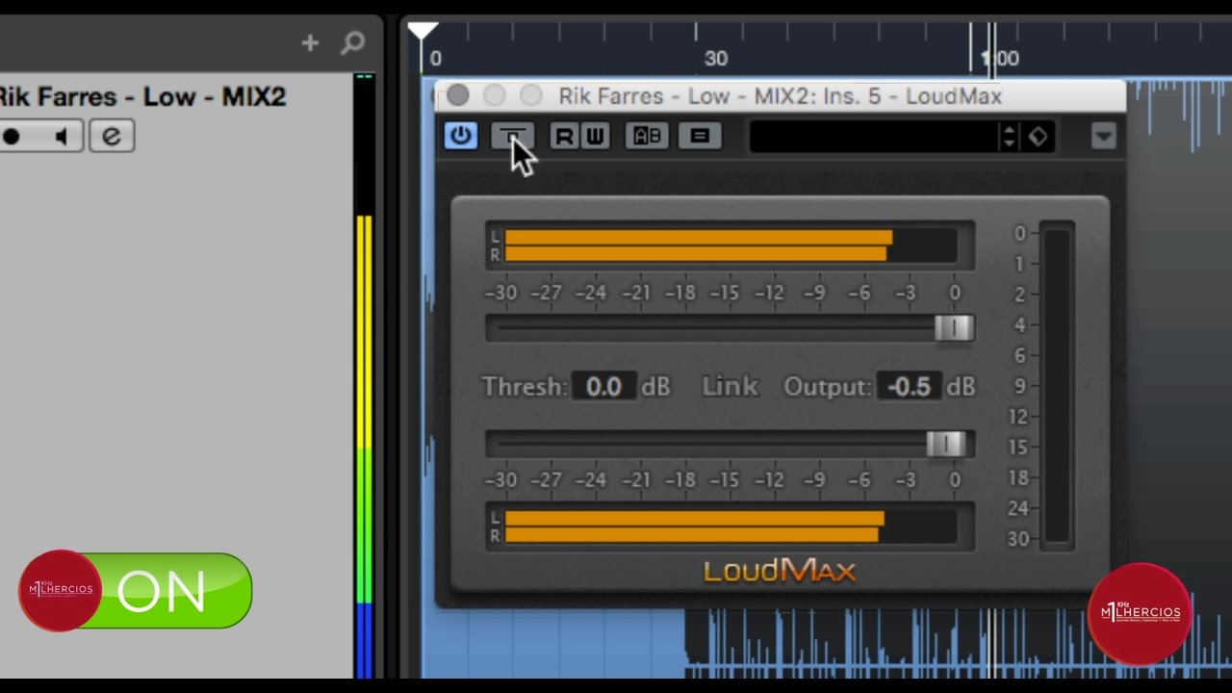Toggle the Link button in LoudMax
1232x693 pixels.
click(x=730, y=387)
